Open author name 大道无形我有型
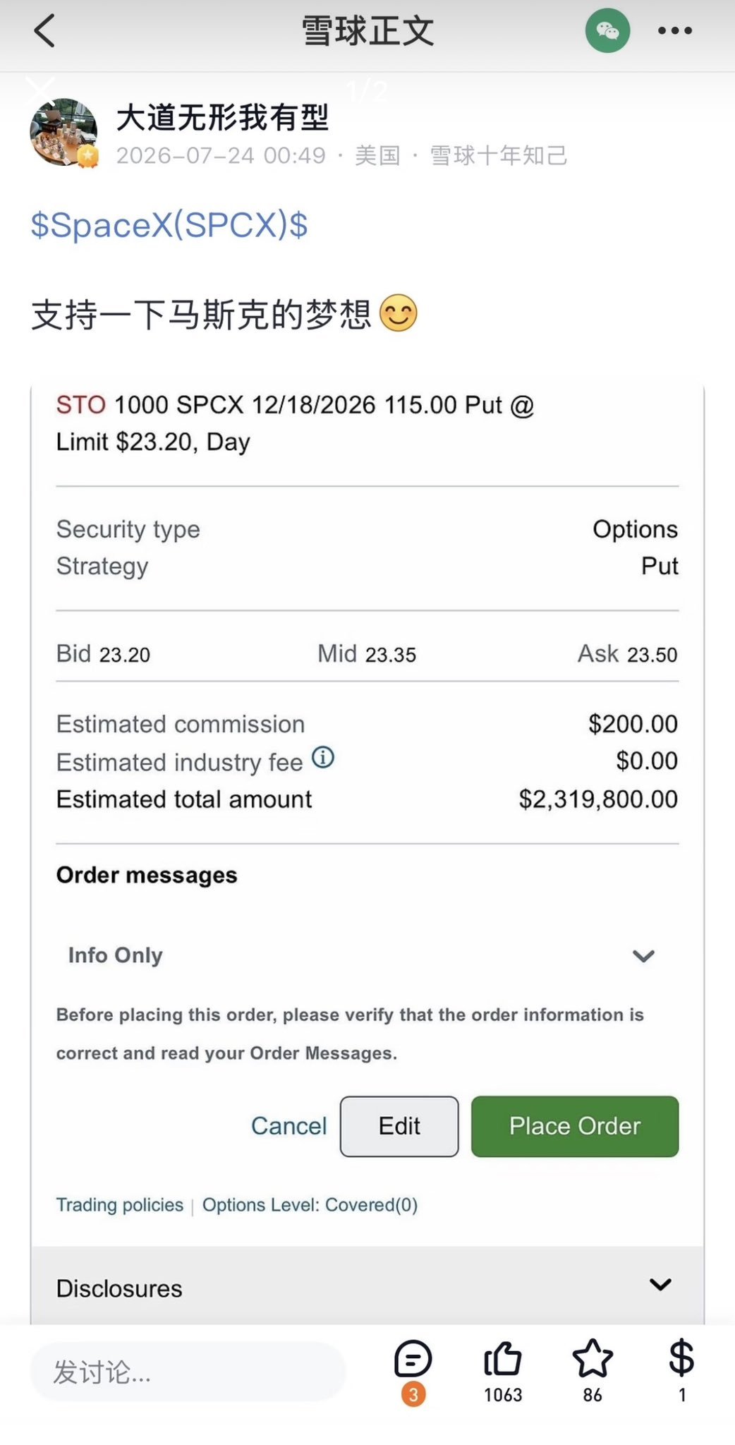The height and width of the screenshot is (1445, 735). pyautogui.click(x=222, y=117)
